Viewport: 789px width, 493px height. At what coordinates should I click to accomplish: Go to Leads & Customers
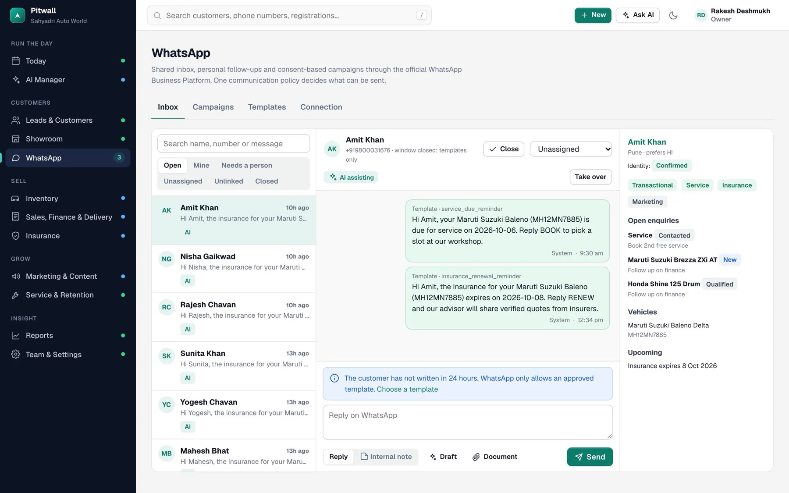(x=68, y=120)
